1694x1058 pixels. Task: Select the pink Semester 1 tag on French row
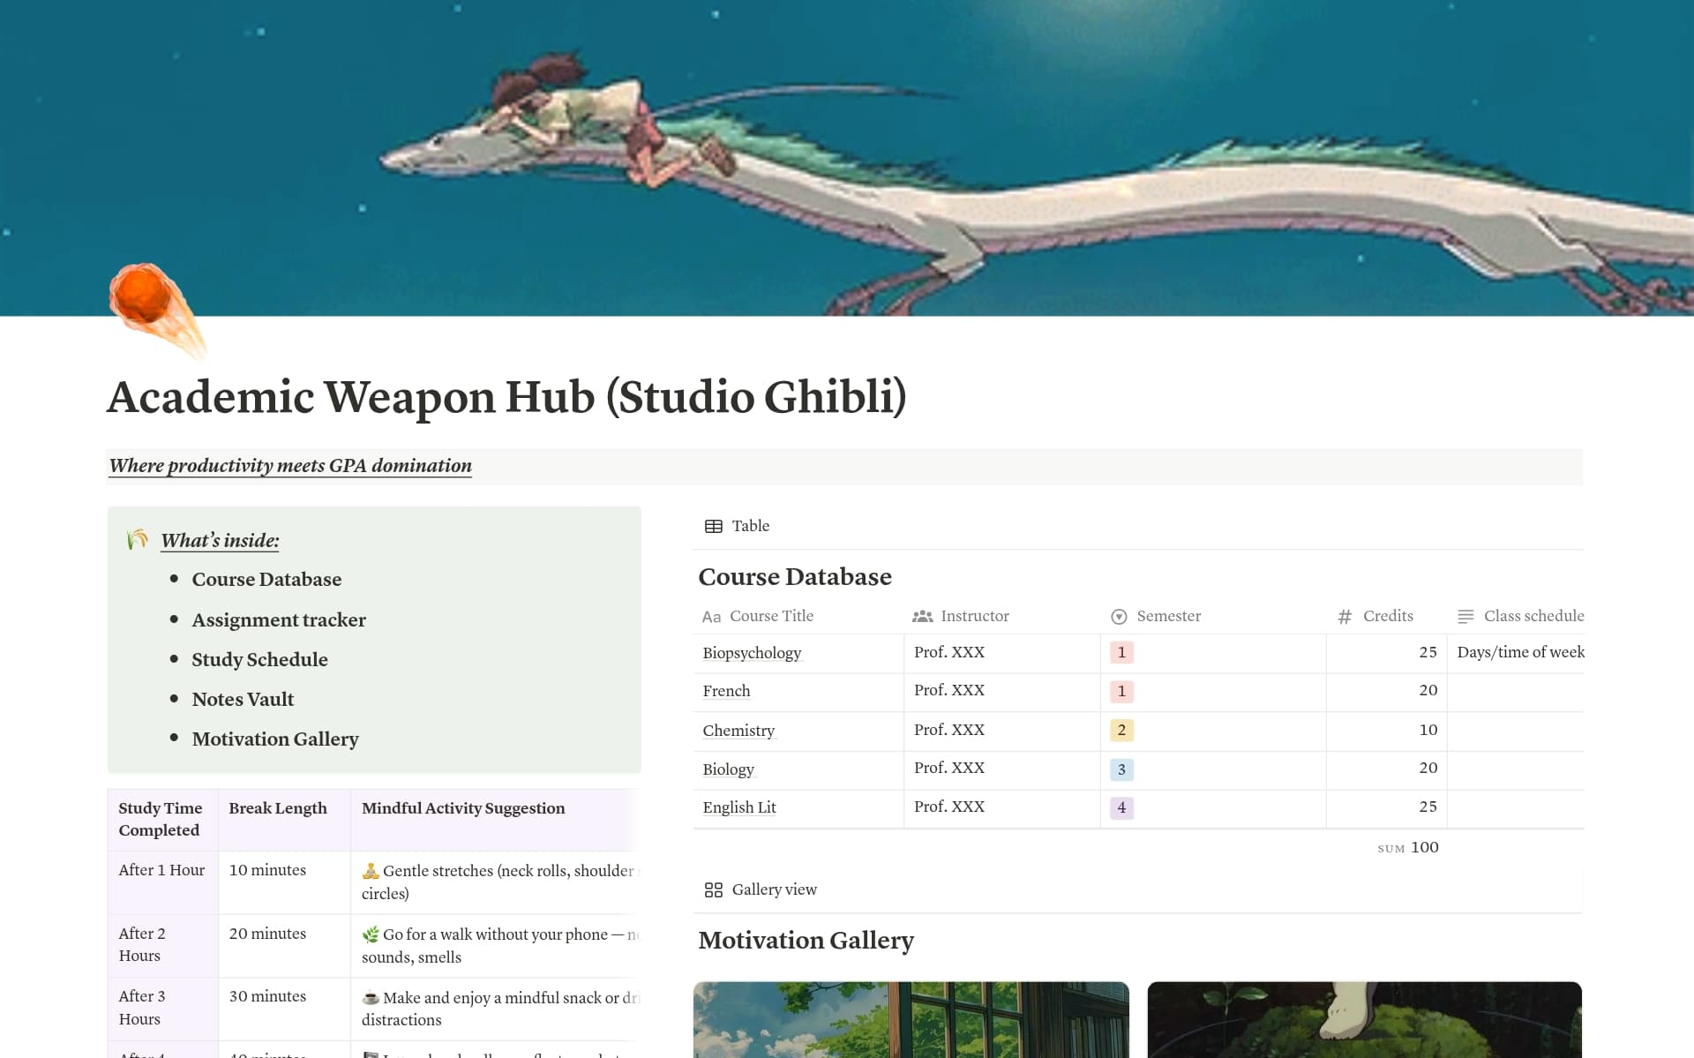1121,692
